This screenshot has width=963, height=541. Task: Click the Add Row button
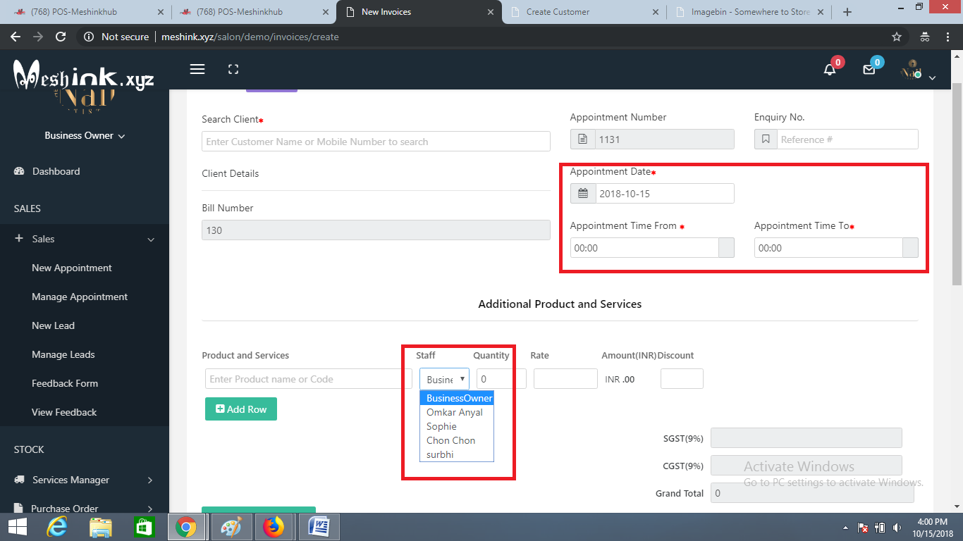coord(241,409)
